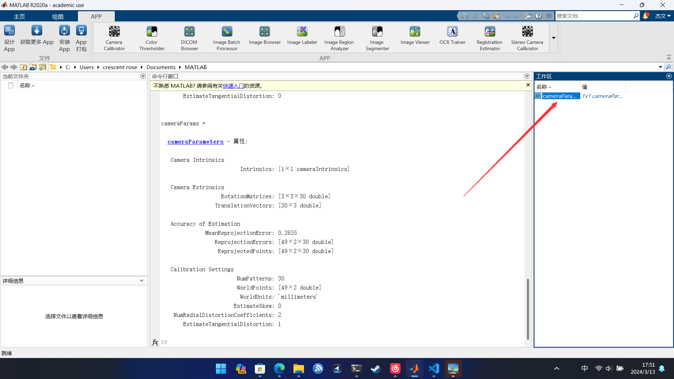Close the getting started banner
674x379 pixels.
pos(528,85)
